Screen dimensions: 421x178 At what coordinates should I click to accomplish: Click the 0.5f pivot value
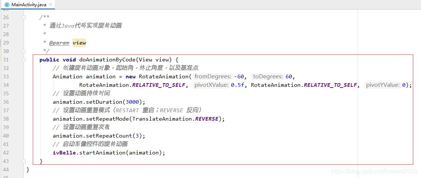(237, 85)
